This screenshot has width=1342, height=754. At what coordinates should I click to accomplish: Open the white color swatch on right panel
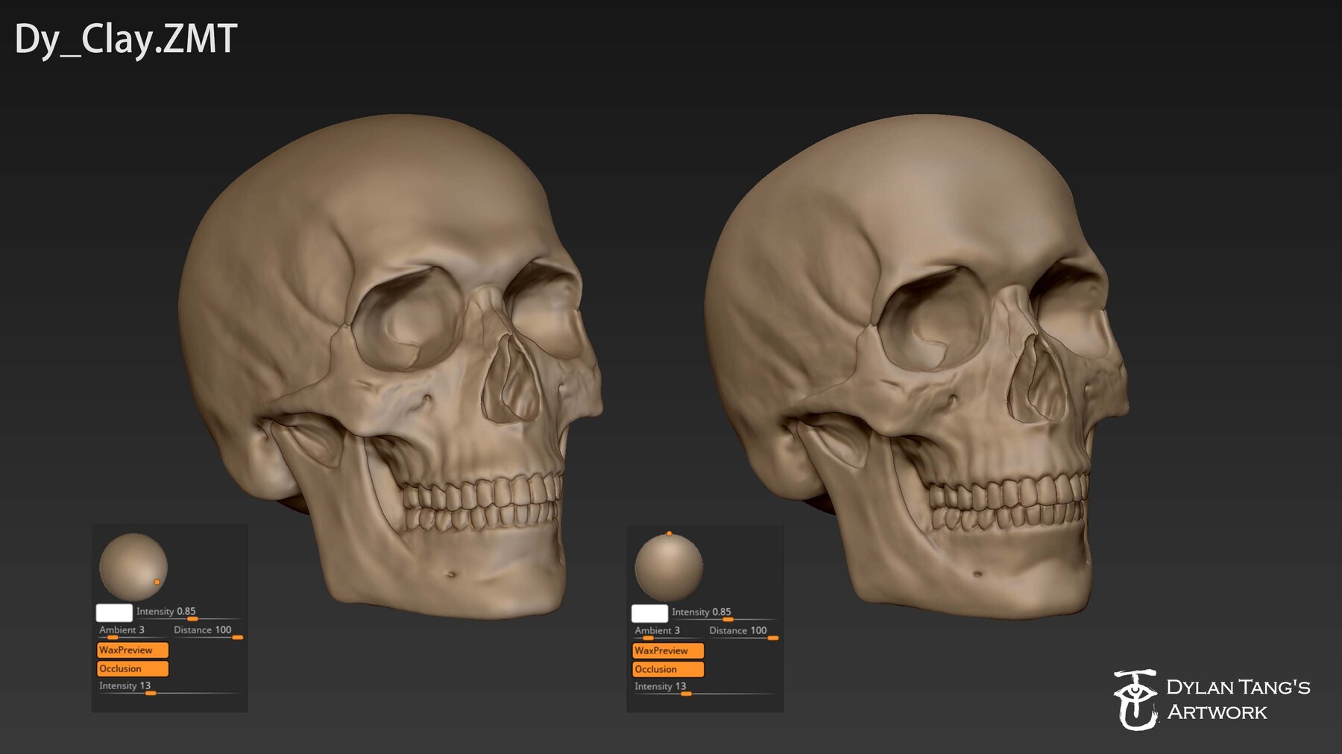[x=649, y=612]
